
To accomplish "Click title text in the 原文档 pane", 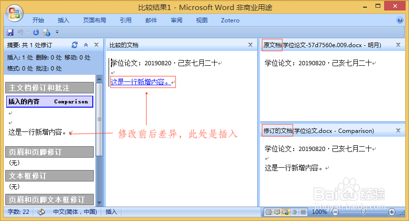I will pyautogui.click(x=318, y=63).
